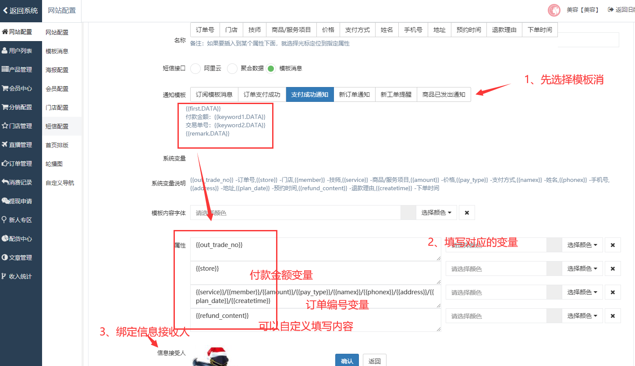Open 选择颜色 dropdown in the {{refund_content}} row
The width and height of the screenshot is (635, 366).
tap(582, 316)
